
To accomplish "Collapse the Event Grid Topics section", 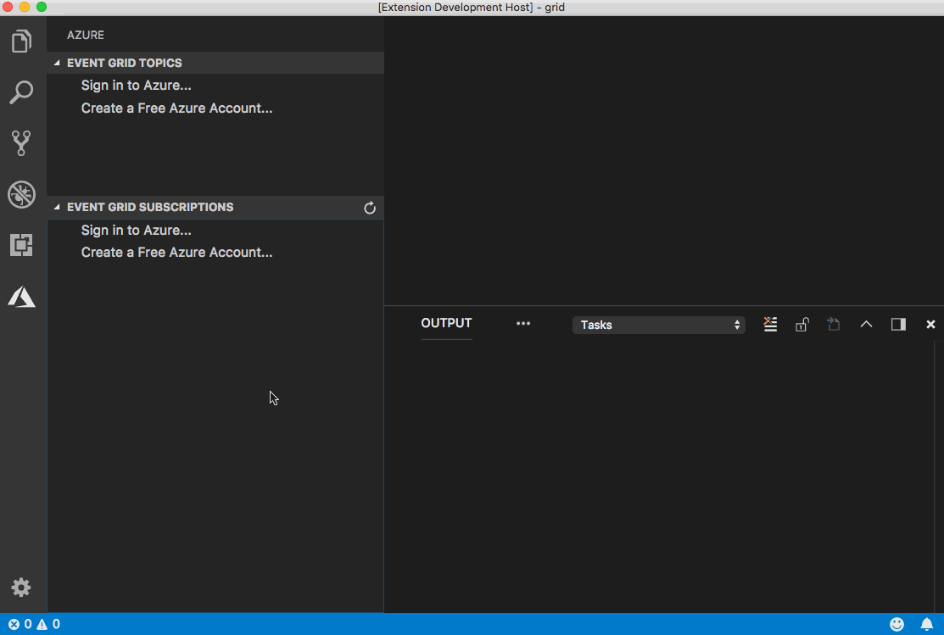I will click(57, 63).
